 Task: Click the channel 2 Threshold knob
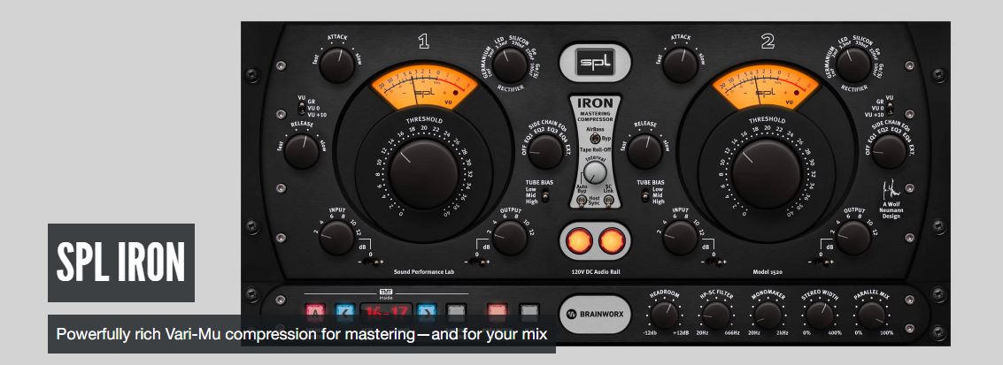[767, 174]
